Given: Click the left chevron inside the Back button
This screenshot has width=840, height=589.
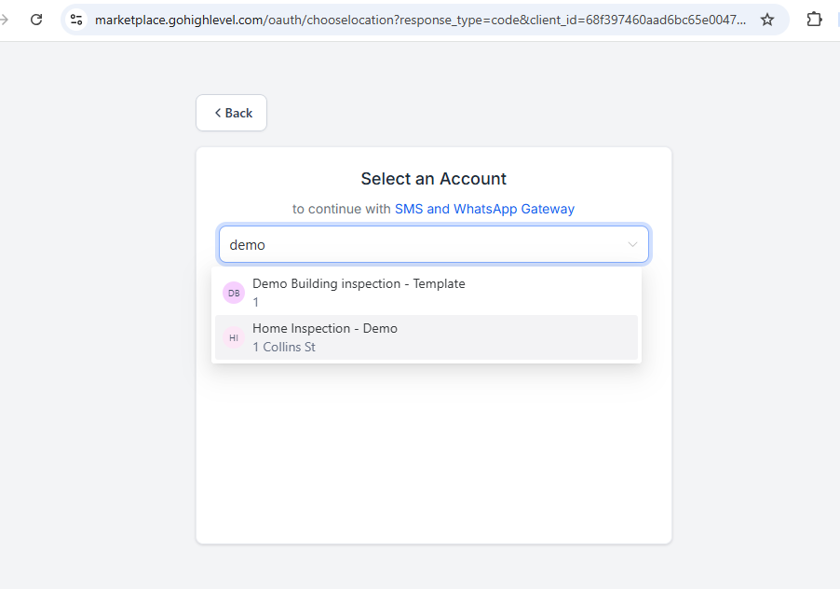Looking at the screenshot, I should (219, 112).
